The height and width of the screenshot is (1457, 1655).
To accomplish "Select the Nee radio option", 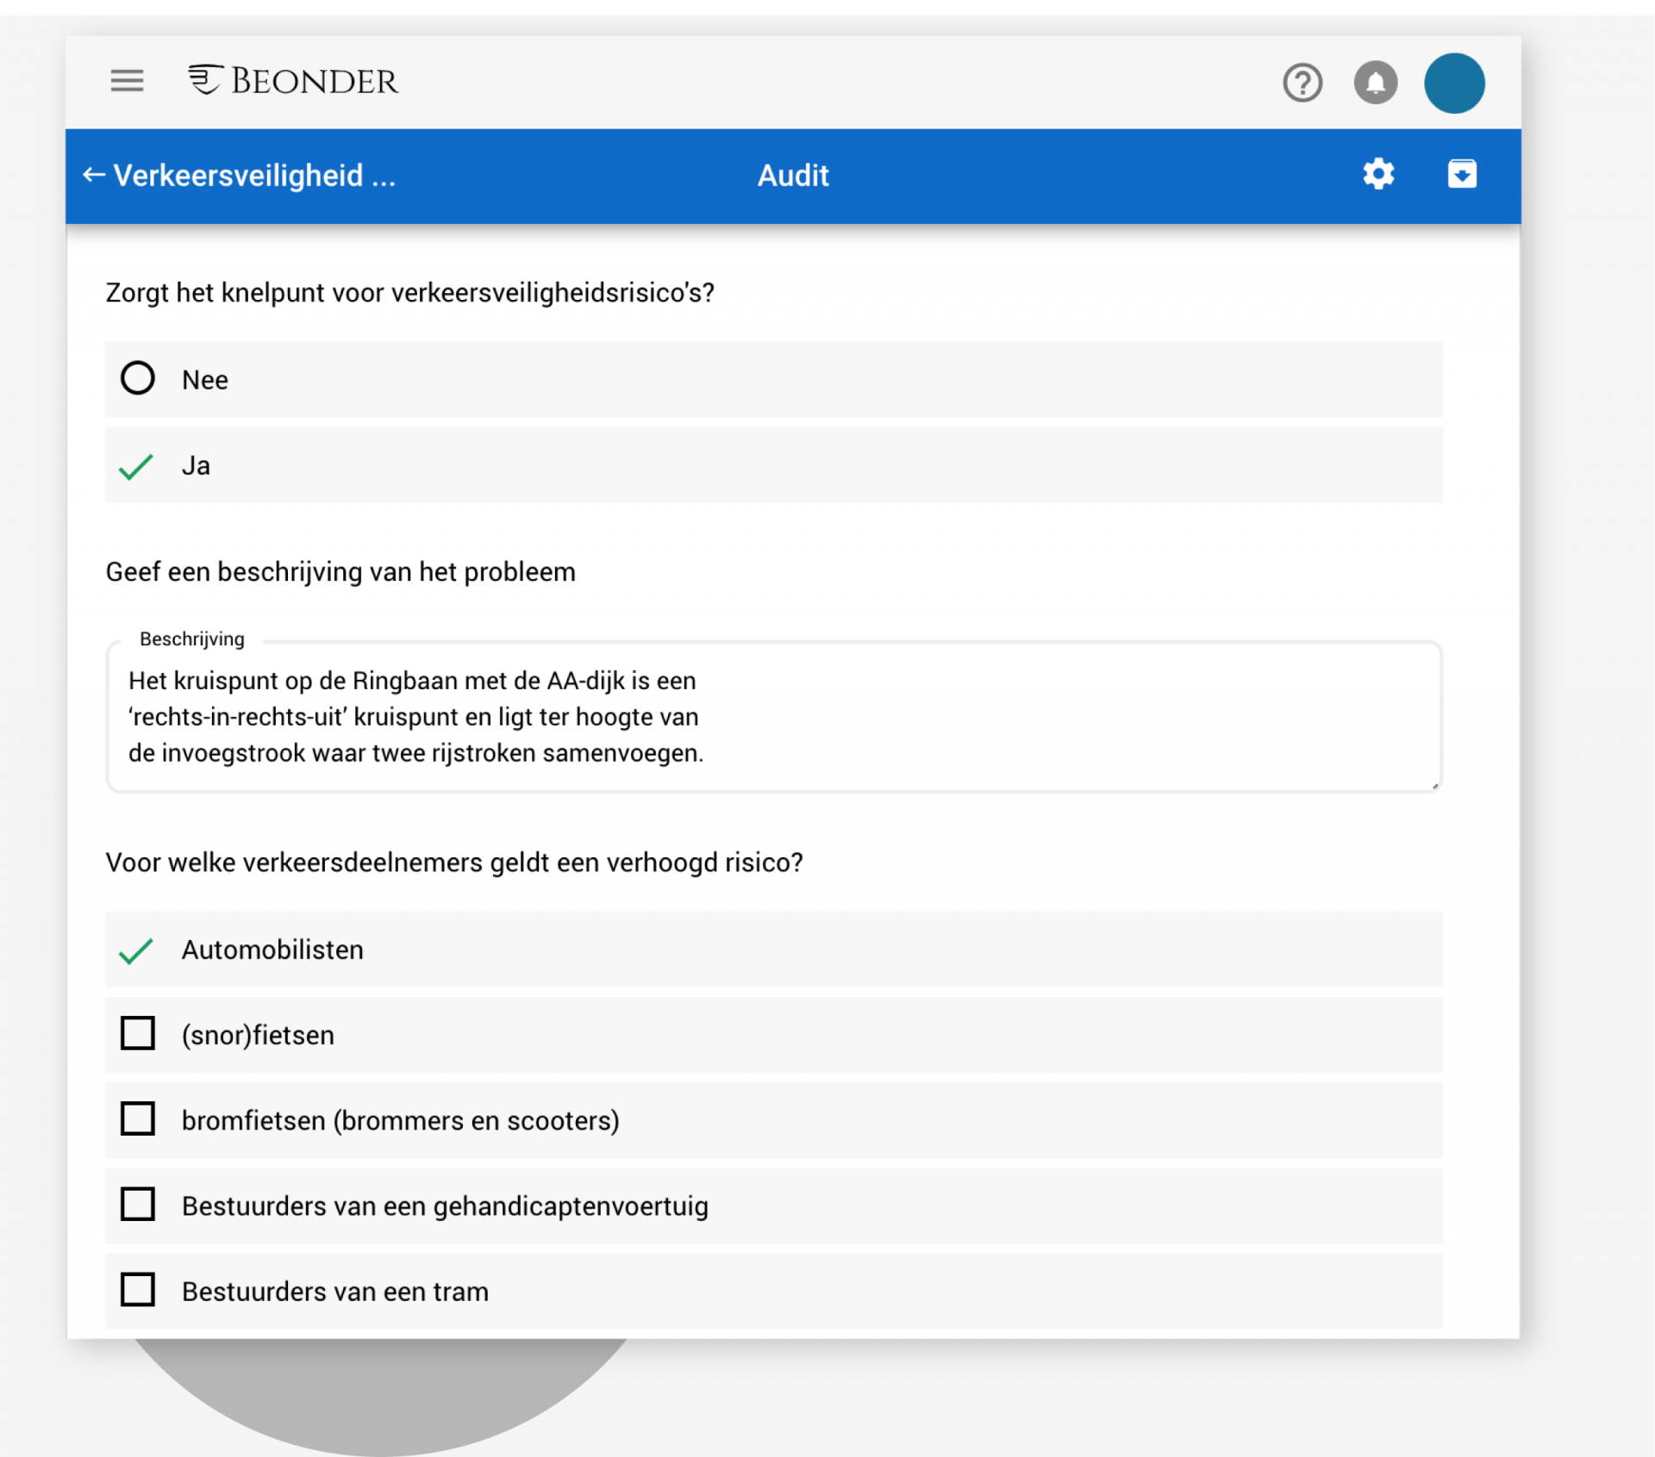I will click(x=138, y=379).
